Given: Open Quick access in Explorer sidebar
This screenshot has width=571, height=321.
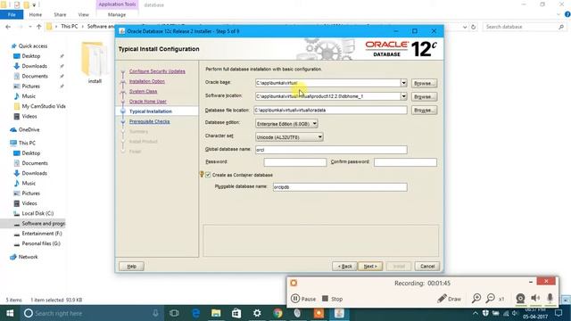Looking at the screenshot, I should (x=33, y=46).
